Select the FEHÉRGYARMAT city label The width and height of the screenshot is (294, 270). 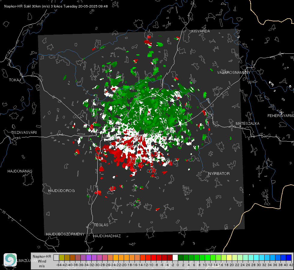click(x=280, y=116)
